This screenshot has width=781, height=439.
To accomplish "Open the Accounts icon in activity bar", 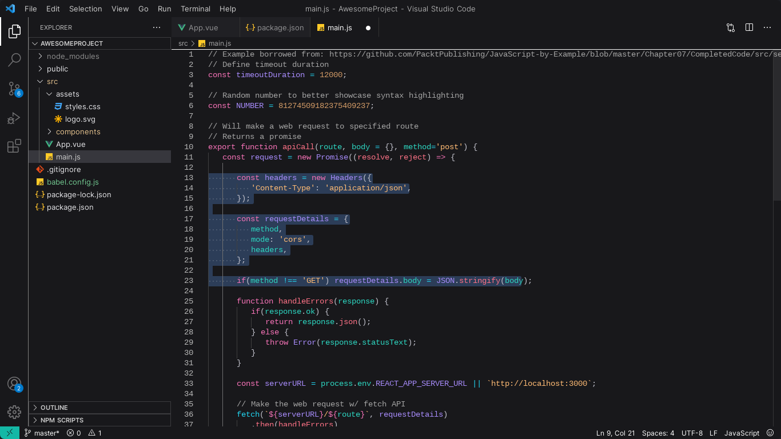I will (14, 384).
